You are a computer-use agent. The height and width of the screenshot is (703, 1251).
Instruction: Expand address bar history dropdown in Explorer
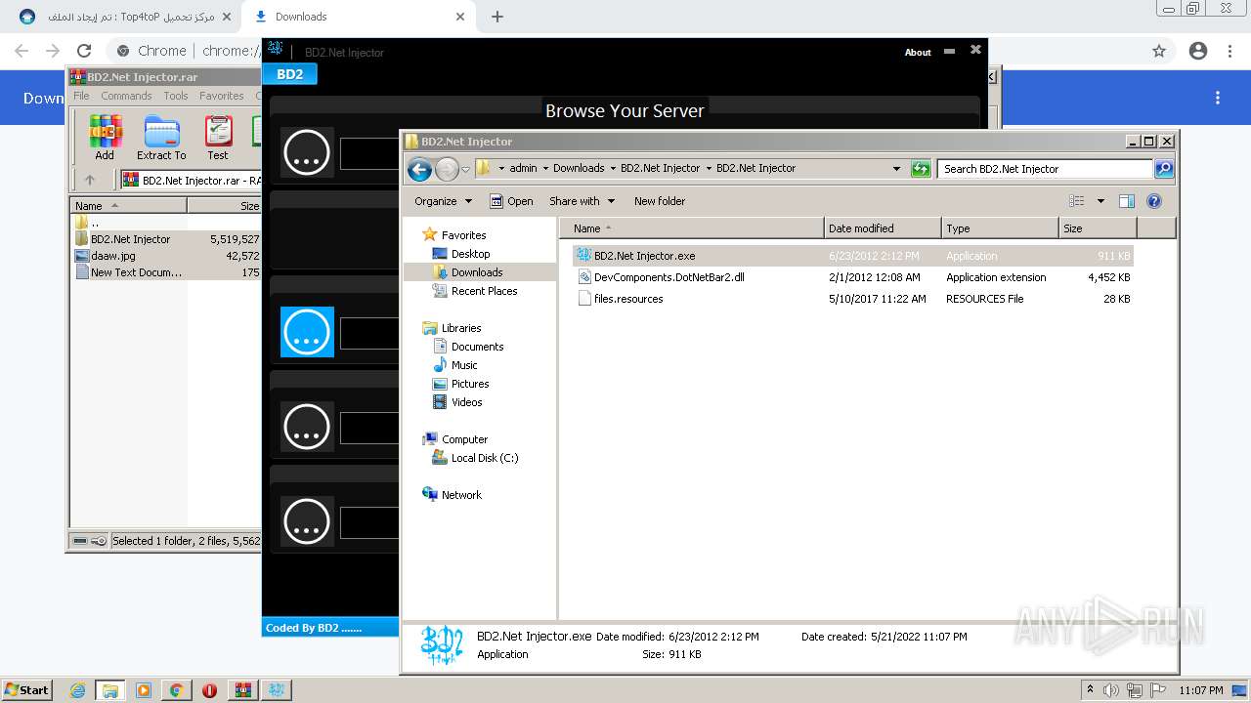[x=896, y=169]
